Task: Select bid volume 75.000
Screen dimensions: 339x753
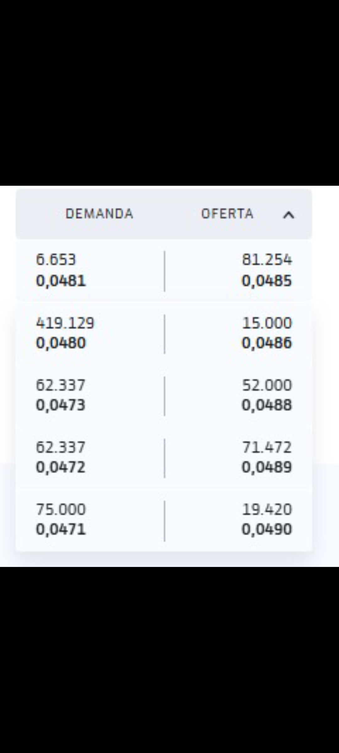Action: 61,510
